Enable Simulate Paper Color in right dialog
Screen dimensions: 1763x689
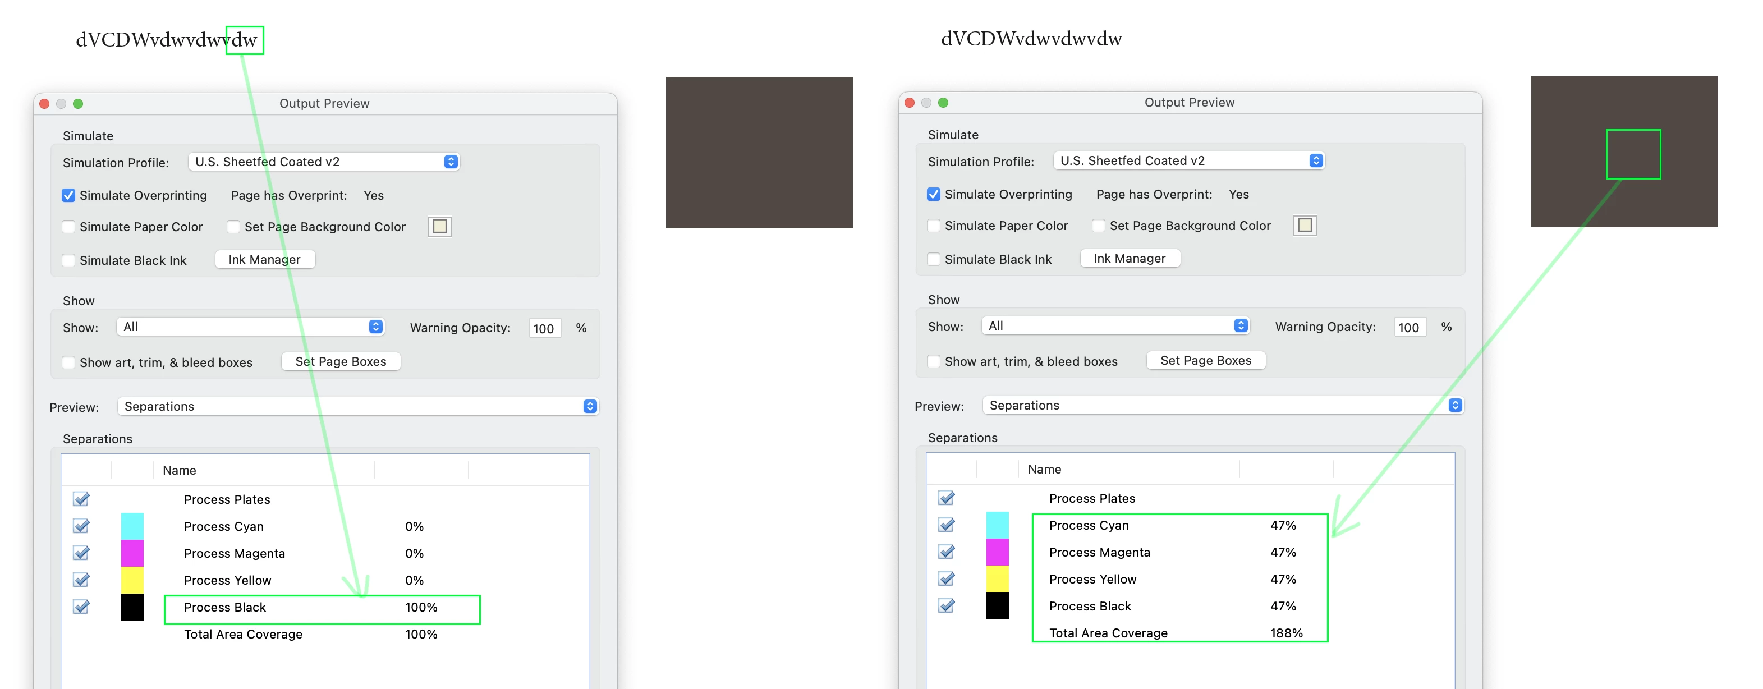(934, 225)
